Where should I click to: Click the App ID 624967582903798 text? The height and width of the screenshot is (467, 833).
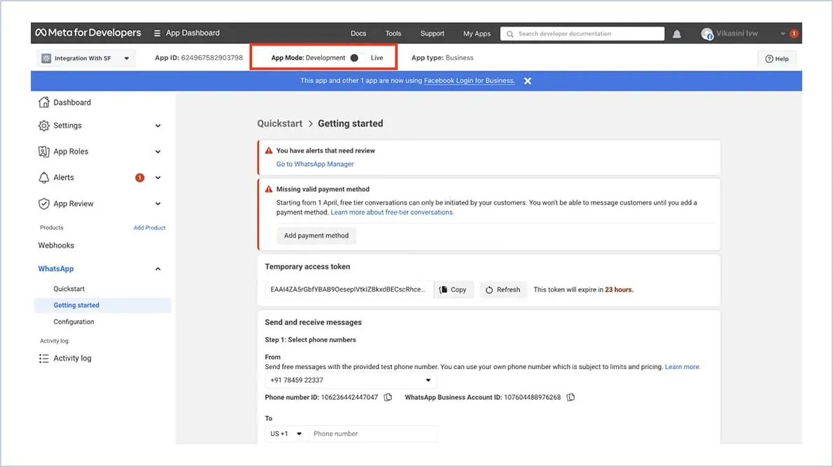[x=199, y=58]
